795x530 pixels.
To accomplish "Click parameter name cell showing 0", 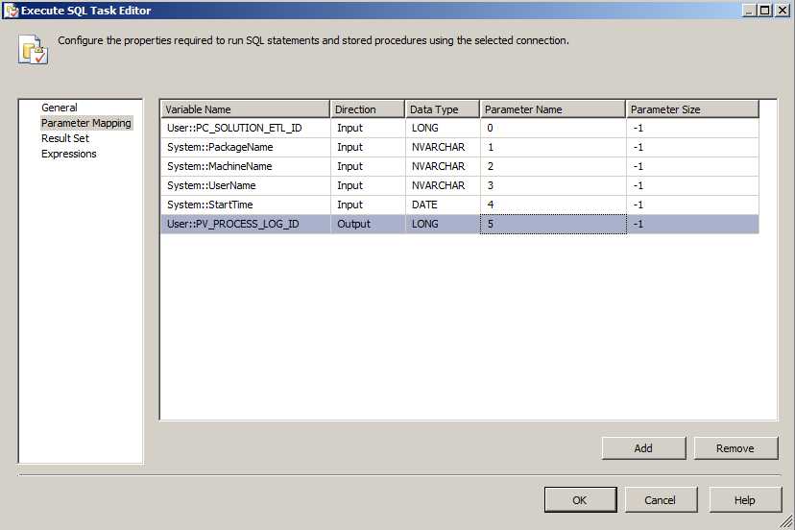I will (553, 128).
